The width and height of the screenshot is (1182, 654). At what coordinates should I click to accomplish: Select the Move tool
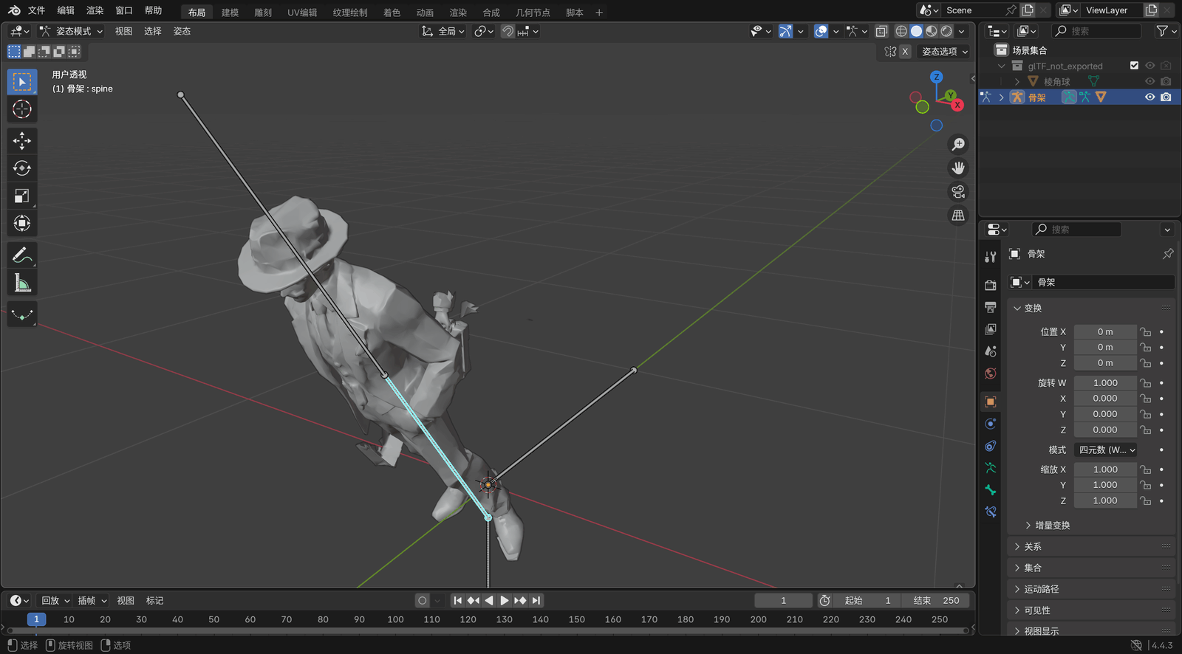22,140
